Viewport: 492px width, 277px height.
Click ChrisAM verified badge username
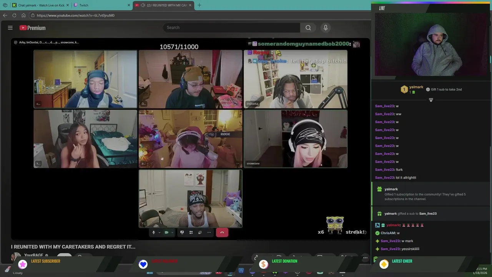pyautogui.click(x=388, y=233)
